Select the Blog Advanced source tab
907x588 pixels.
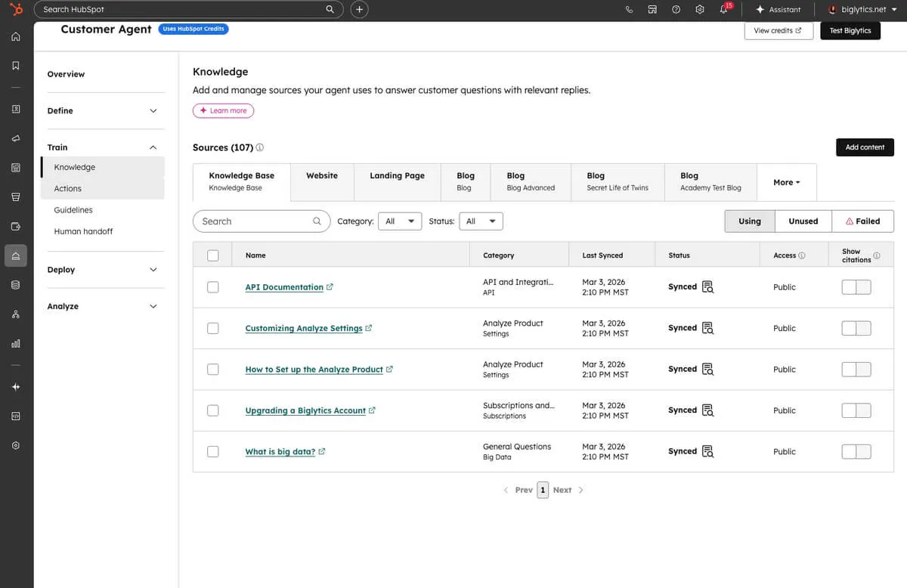point(531,181)
